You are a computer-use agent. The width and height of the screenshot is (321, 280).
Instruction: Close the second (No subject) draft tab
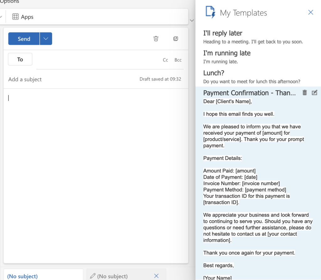tap(156, 276)
